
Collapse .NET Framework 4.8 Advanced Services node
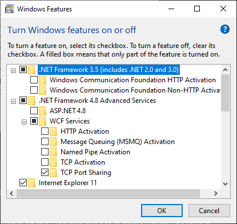(x=13, y=102)
